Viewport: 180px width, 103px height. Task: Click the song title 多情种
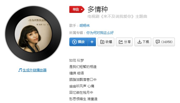(x=98, y=9)
